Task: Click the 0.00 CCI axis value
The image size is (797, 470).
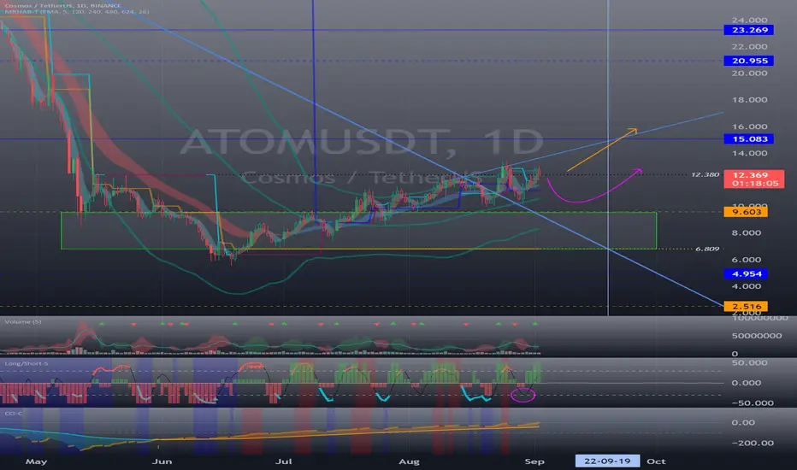Action: [742, 422]
